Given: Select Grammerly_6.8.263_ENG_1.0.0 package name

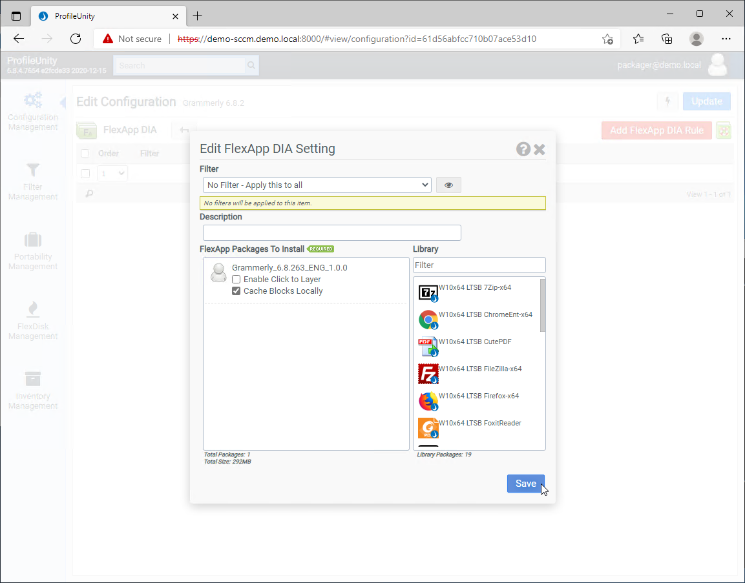Looking at the screenshot, I should tap(289, 268).
